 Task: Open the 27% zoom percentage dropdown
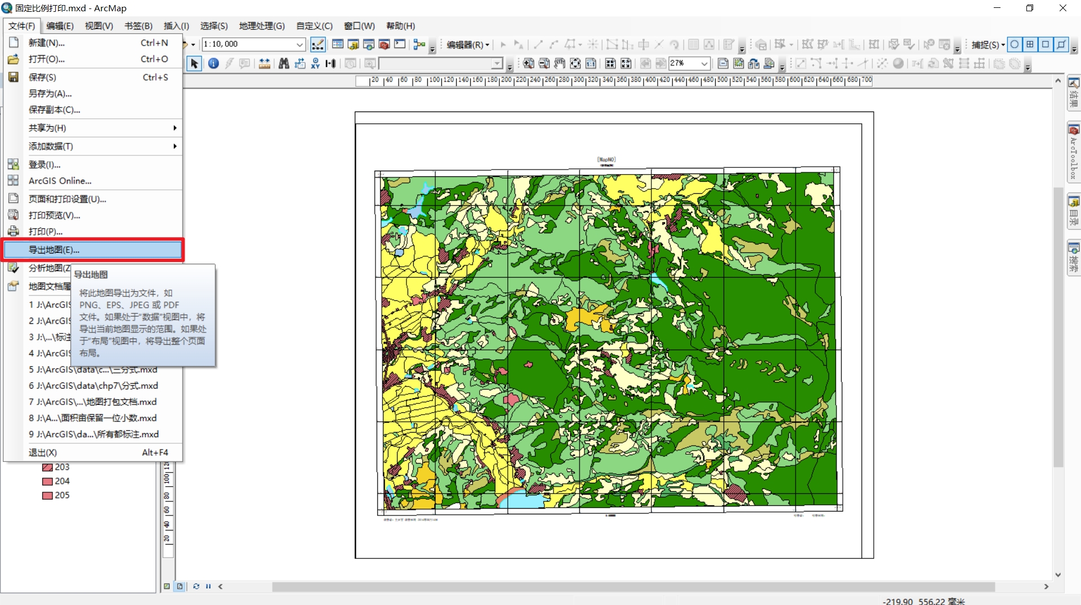click(704, 64)
